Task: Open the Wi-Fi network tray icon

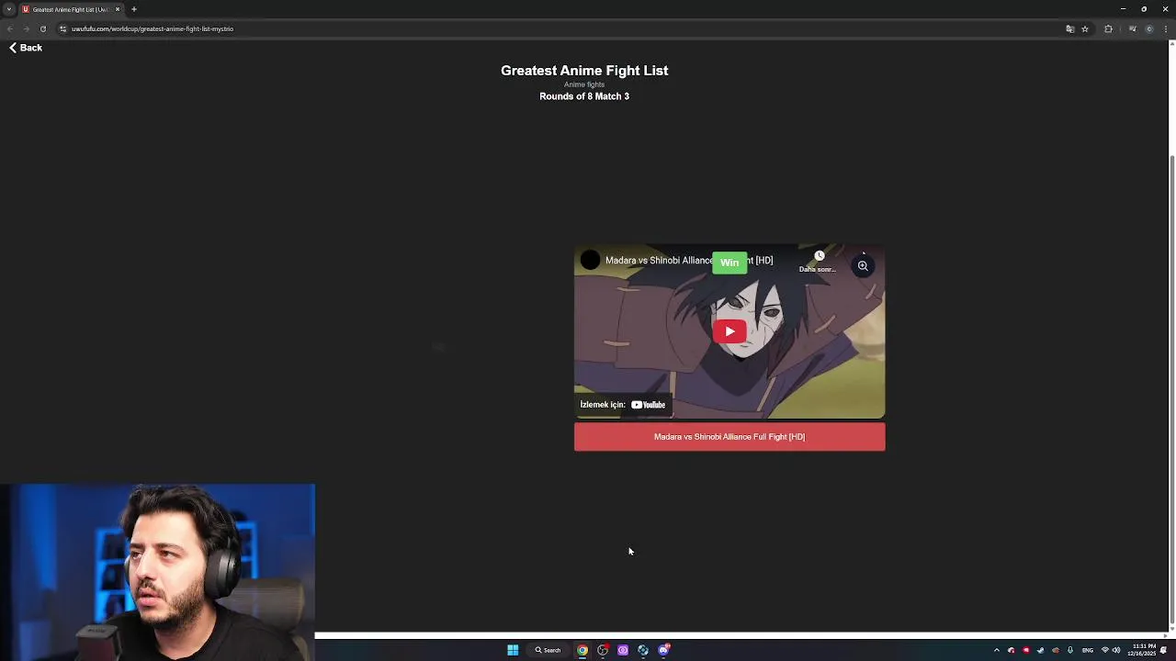Action: tap(1105, 650)
